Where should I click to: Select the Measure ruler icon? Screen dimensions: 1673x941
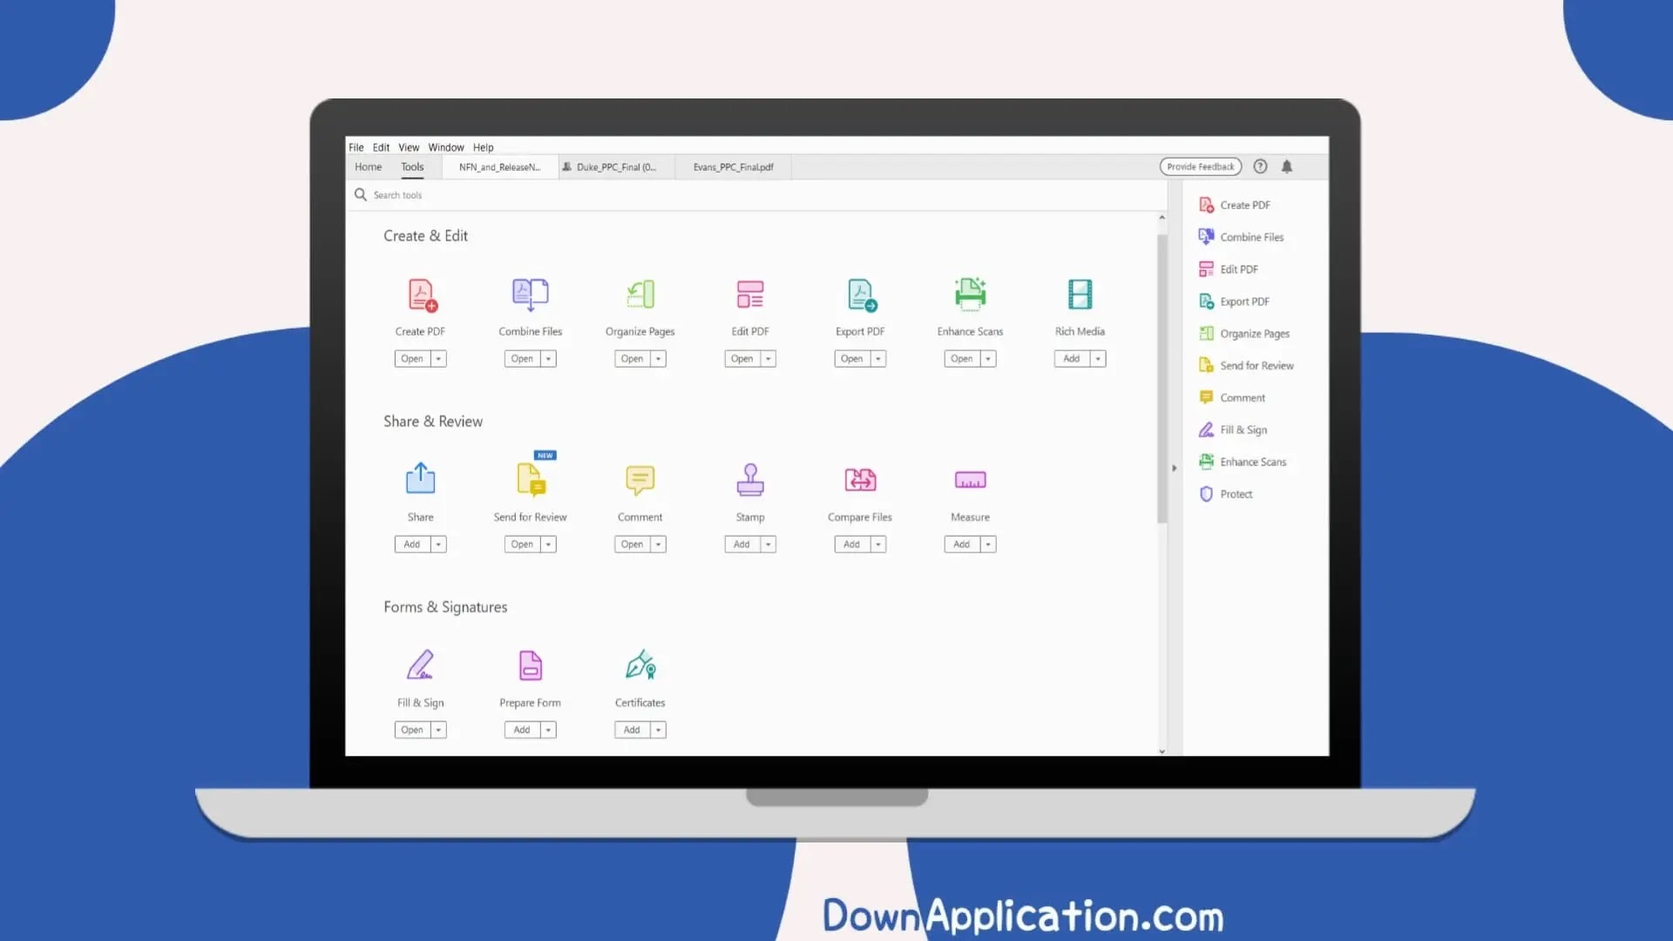coord(970,480)
